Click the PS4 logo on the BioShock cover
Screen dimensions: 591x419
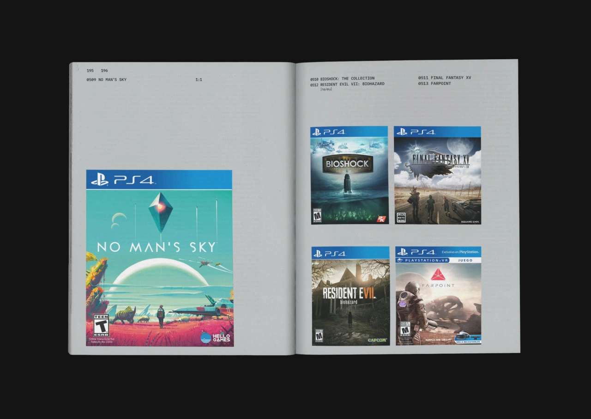coord(329,132)
